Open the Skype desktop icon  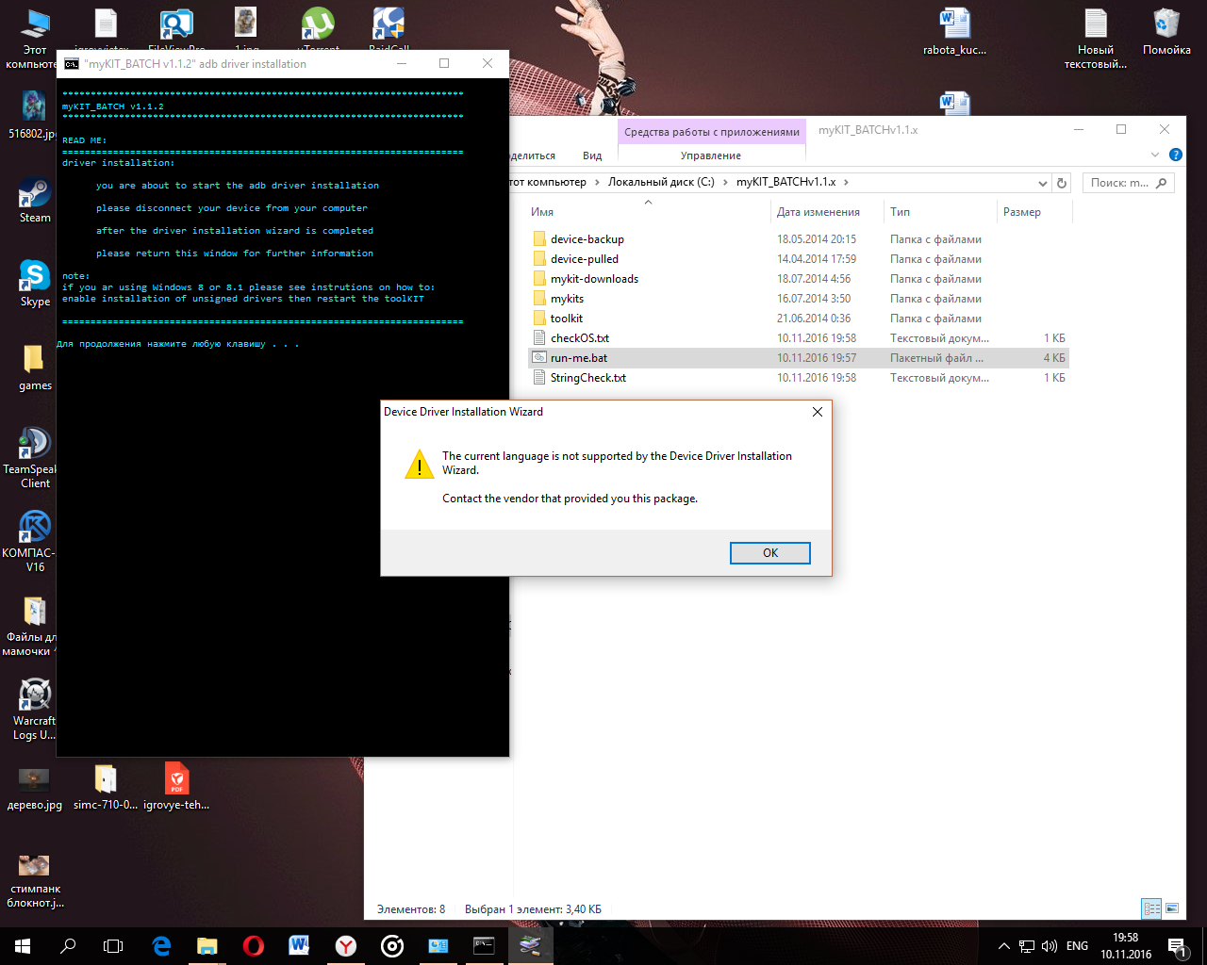pos(35,283)
